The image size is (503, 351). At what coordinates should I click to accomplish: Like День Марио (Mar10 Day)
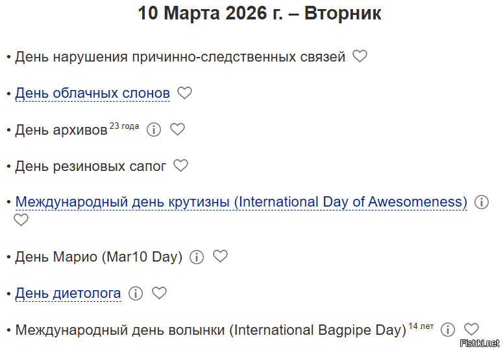(221, 256)
